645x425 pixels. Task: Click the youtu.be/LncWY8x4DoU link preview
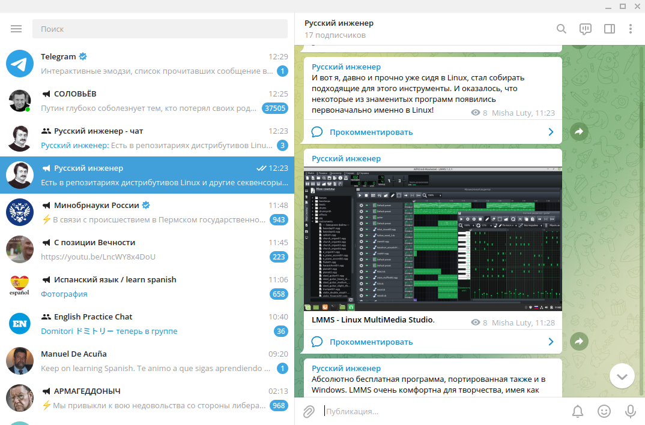[98, 257]
